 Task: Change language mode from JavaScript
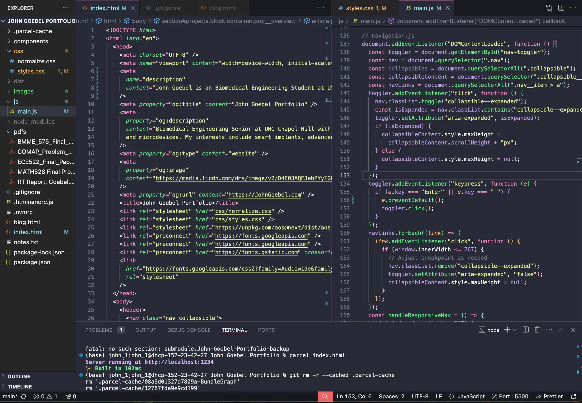click(471, 396)
